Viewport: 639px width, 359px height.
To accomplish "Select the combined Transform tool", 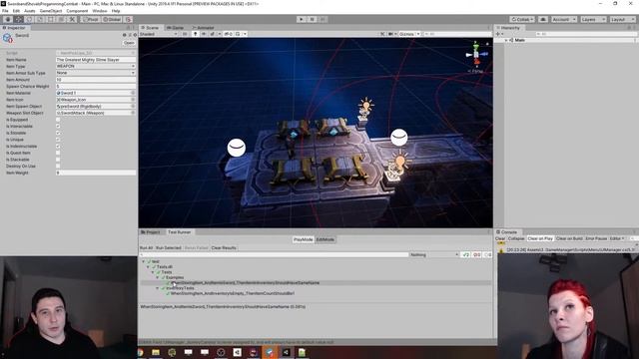I will pyautogui.click(x=61, y=19).
